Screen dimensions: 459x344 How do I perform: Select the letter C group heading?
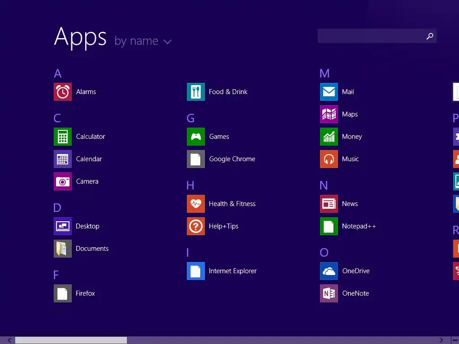coord(57,118)
